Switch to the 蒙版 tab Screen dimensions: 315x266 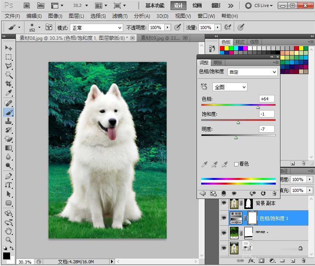click(218, 63)
